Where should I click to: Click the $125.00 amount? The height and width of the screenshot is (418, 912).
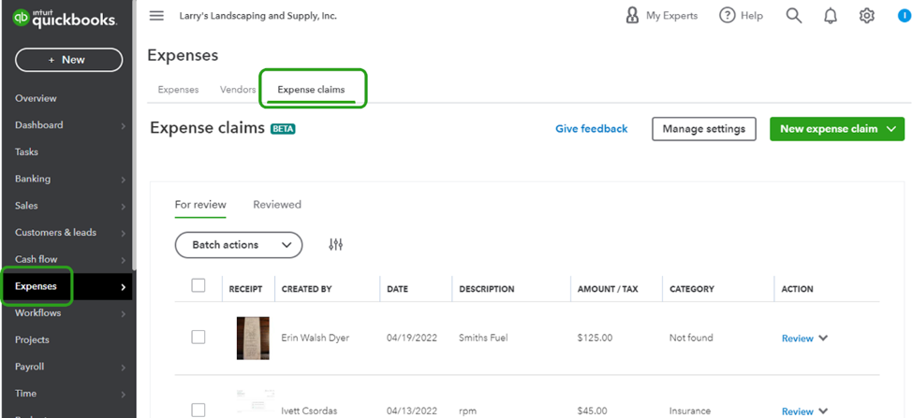pos(595,338)
